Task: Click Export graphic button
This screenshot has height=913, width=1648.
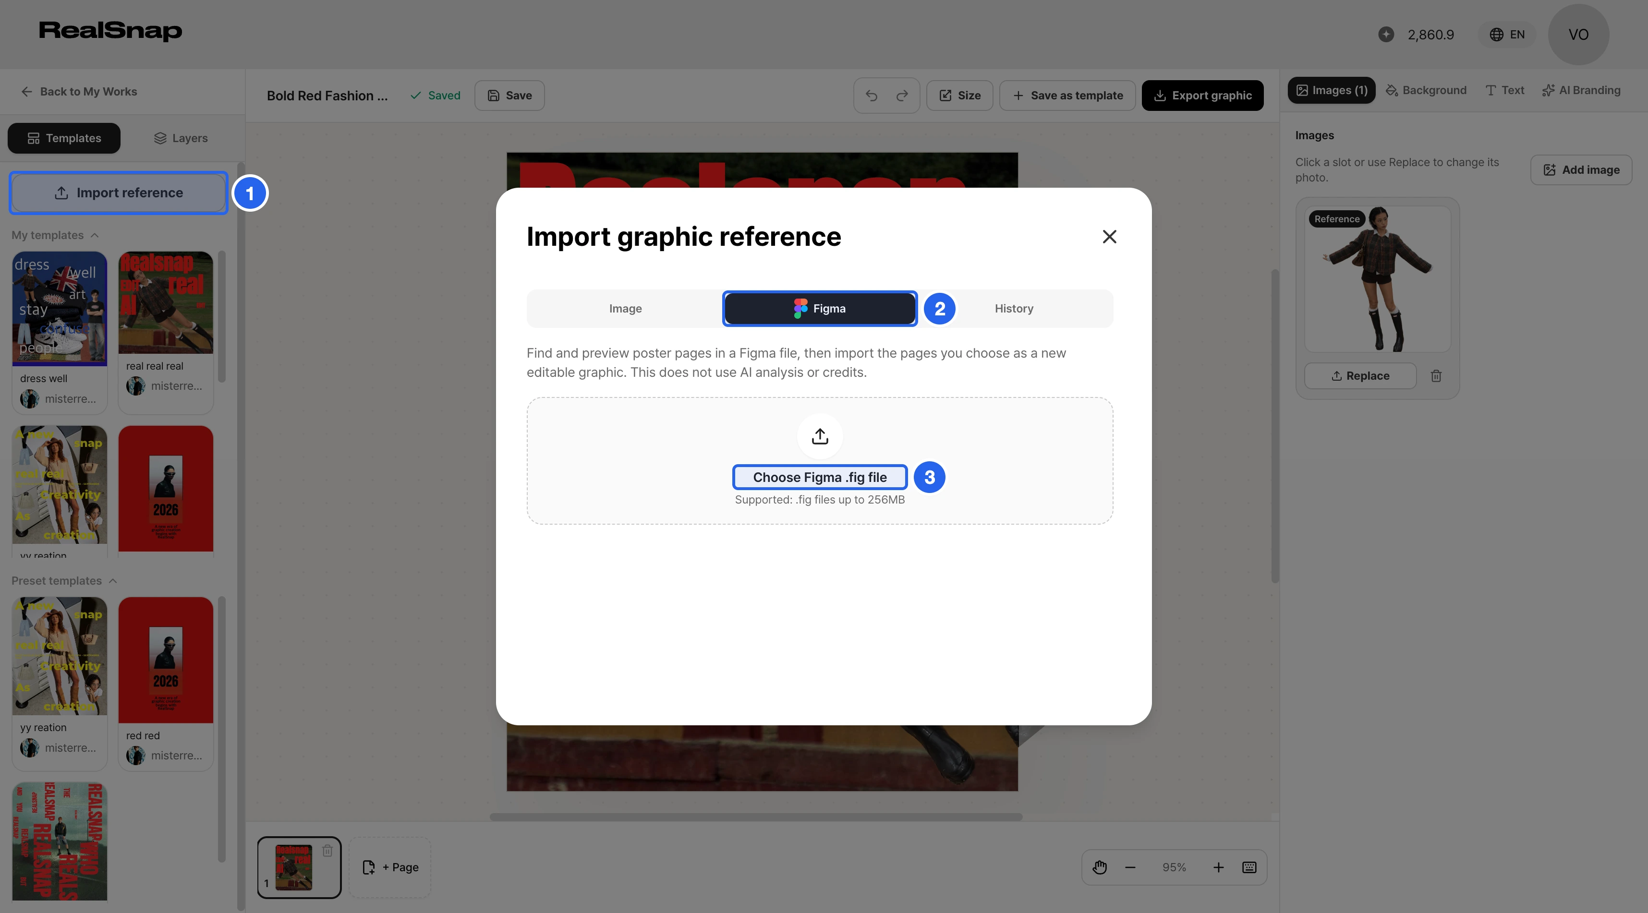Action: point(1202,95)
